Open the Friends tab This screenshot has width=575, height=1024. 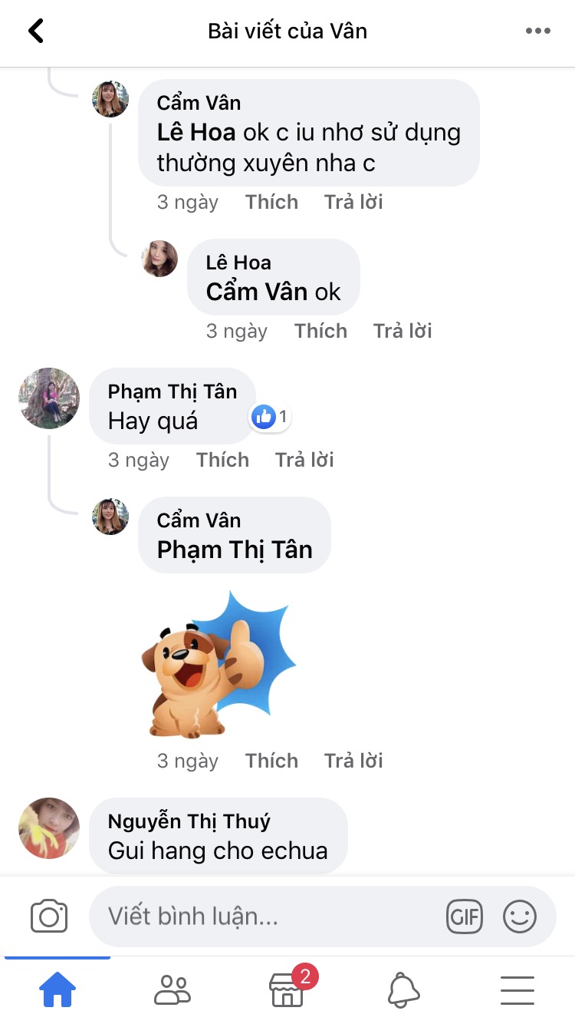(x=172, y=990)
